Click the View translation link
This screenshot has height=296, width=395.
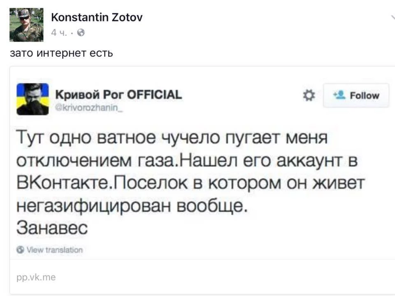[x=55, y=250]
